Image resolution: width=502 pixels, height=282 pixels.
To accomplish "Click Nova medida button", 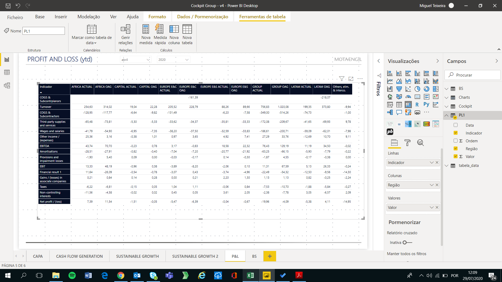I will [x=146, y=35].
